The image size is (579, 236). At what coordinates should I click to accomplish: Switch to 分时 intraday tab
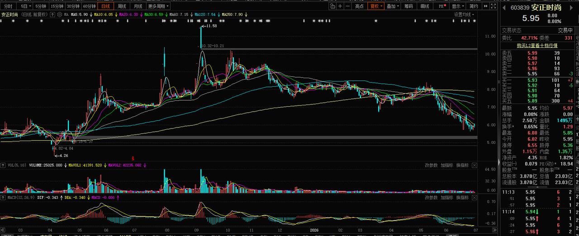pyautogui.click(x=9, y=6)
